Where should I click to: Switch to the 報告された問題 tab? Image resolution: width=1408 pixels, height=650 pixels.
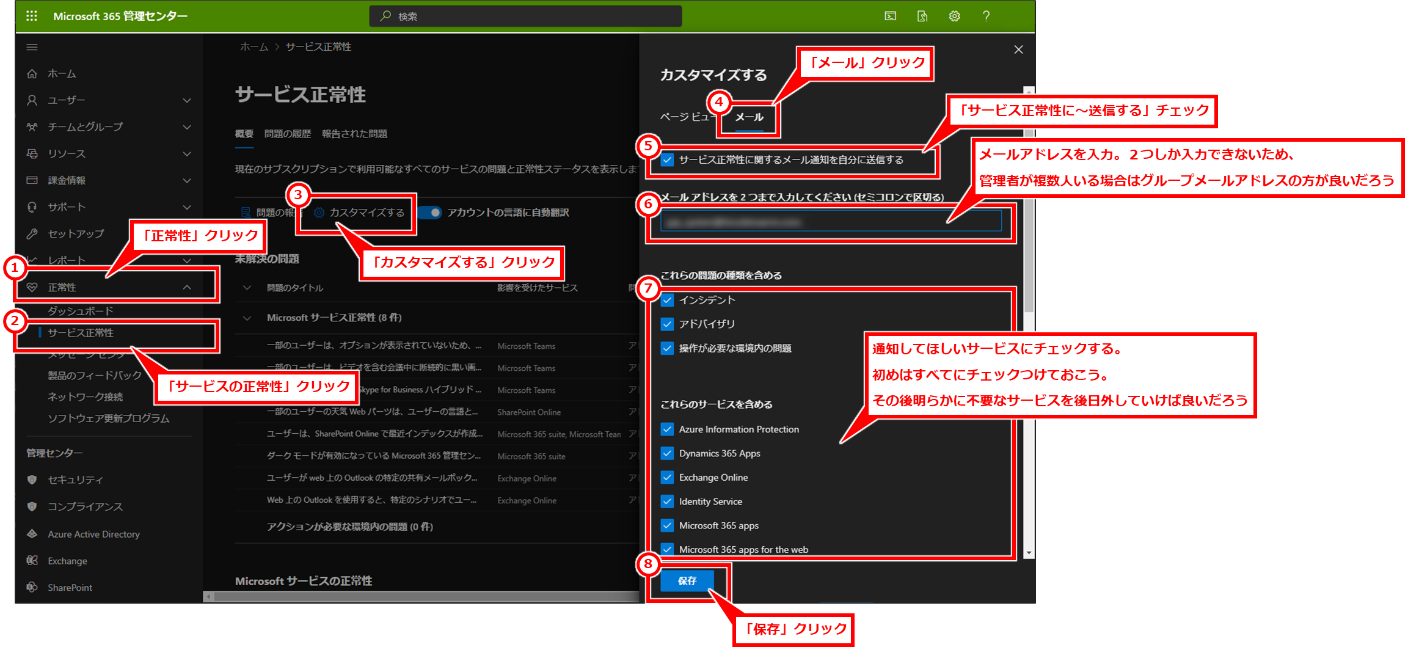tap(354, 134)
